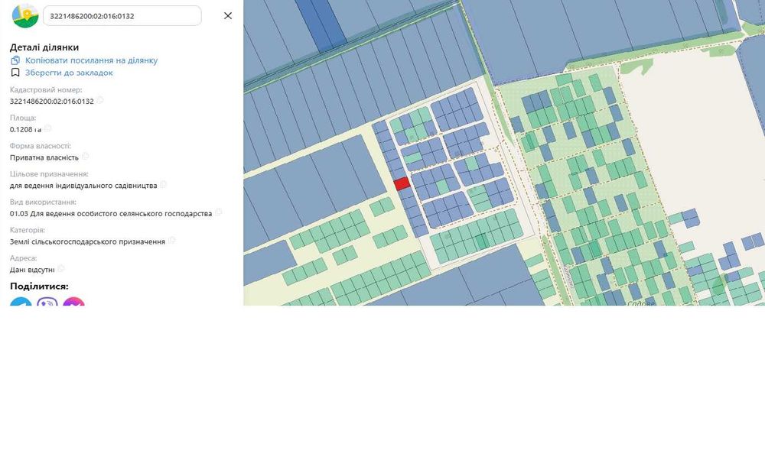
Task: Copy the Дані відсутні address value
Action: click(x=61, y=269)
